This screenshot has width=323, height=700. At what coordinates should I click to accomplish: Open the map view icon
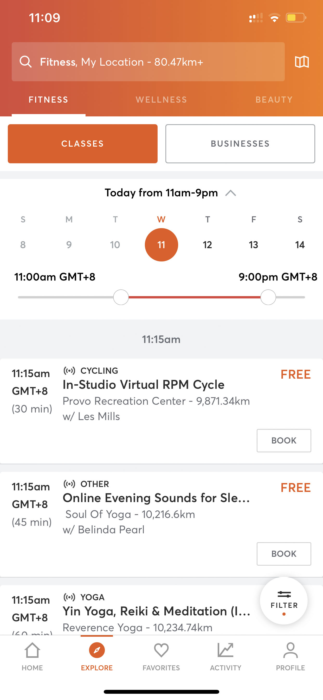(302, 62)
